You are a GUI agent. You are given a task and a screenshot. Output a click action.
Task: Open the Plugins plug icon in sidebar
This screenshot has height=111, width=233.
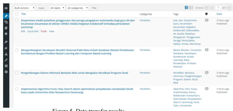(x=6, y=48)
